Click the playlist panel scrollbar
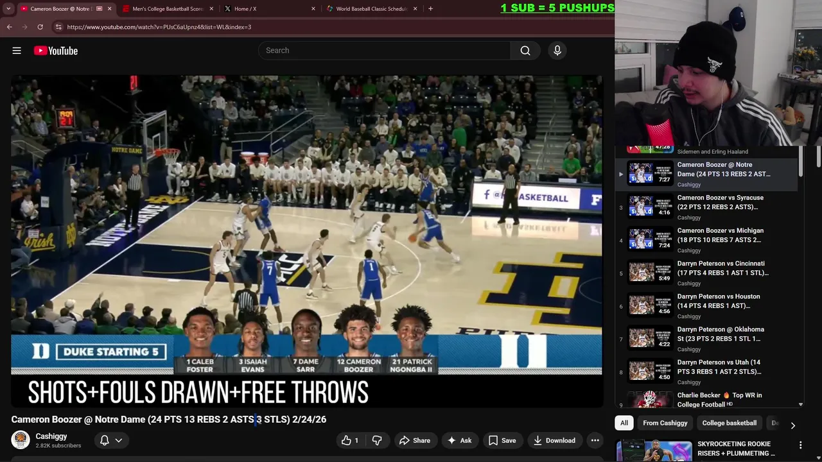The height and width of the screenshot is (462, 822). point(800,161)
